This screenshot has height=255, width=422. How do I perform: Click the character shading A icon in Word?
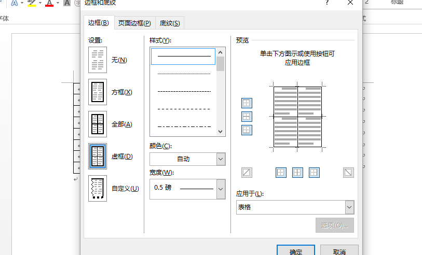click(67, 3)
